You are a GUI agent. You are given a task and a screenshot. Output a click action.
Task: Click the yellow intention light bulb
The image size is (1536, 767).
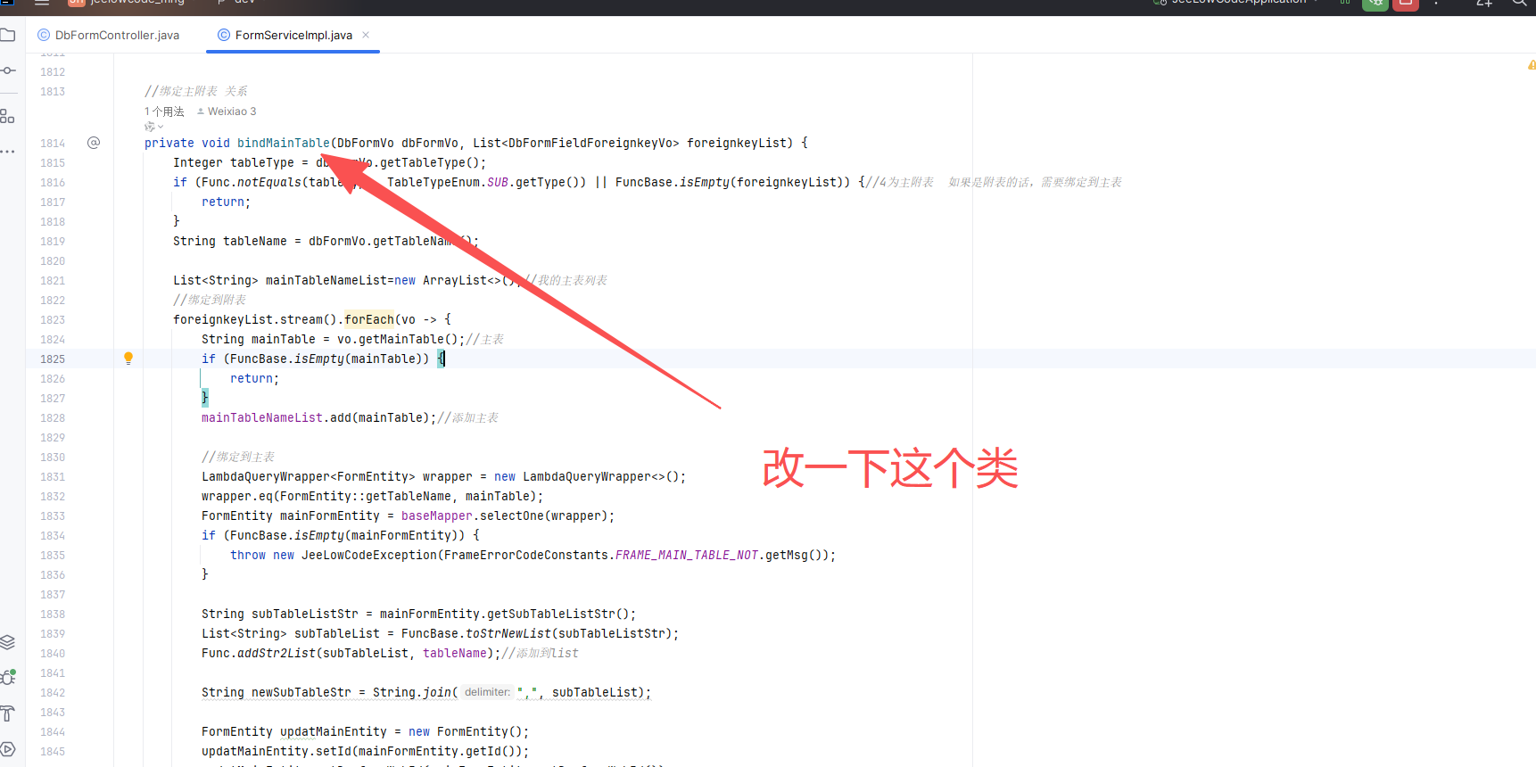coord(128,359)
